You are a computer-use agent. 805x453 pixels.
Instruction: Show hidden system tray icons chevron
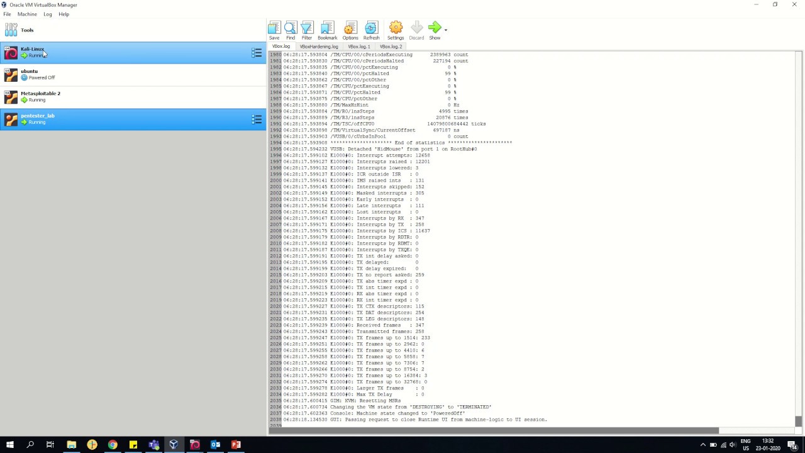click(x=703, y=445)
